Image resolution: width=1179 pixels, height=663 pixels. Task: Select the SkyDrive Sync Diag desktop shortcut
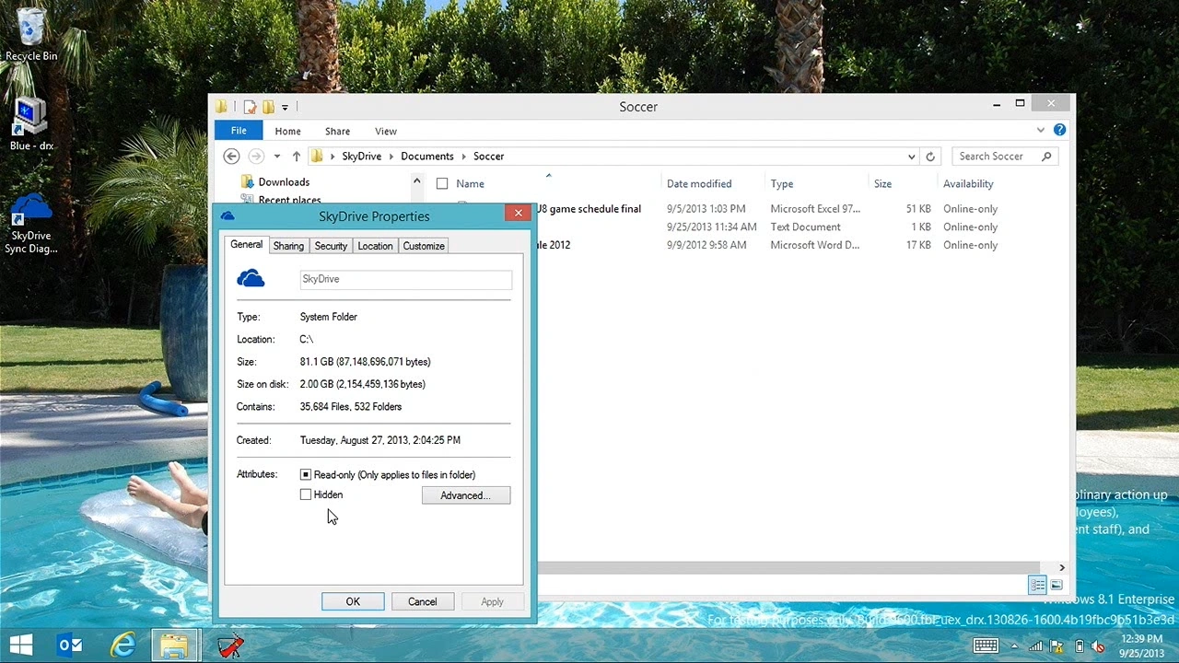tap(31, 224)
